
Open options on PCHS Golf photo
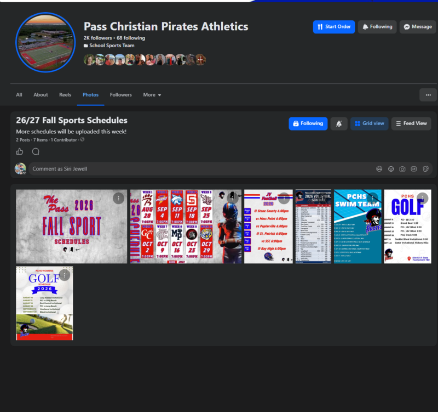[x=422, y=198]
